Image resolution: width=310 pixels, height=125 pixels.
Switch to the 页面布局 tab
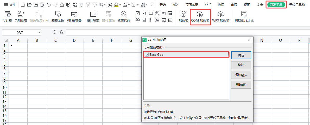click(192, 5)
